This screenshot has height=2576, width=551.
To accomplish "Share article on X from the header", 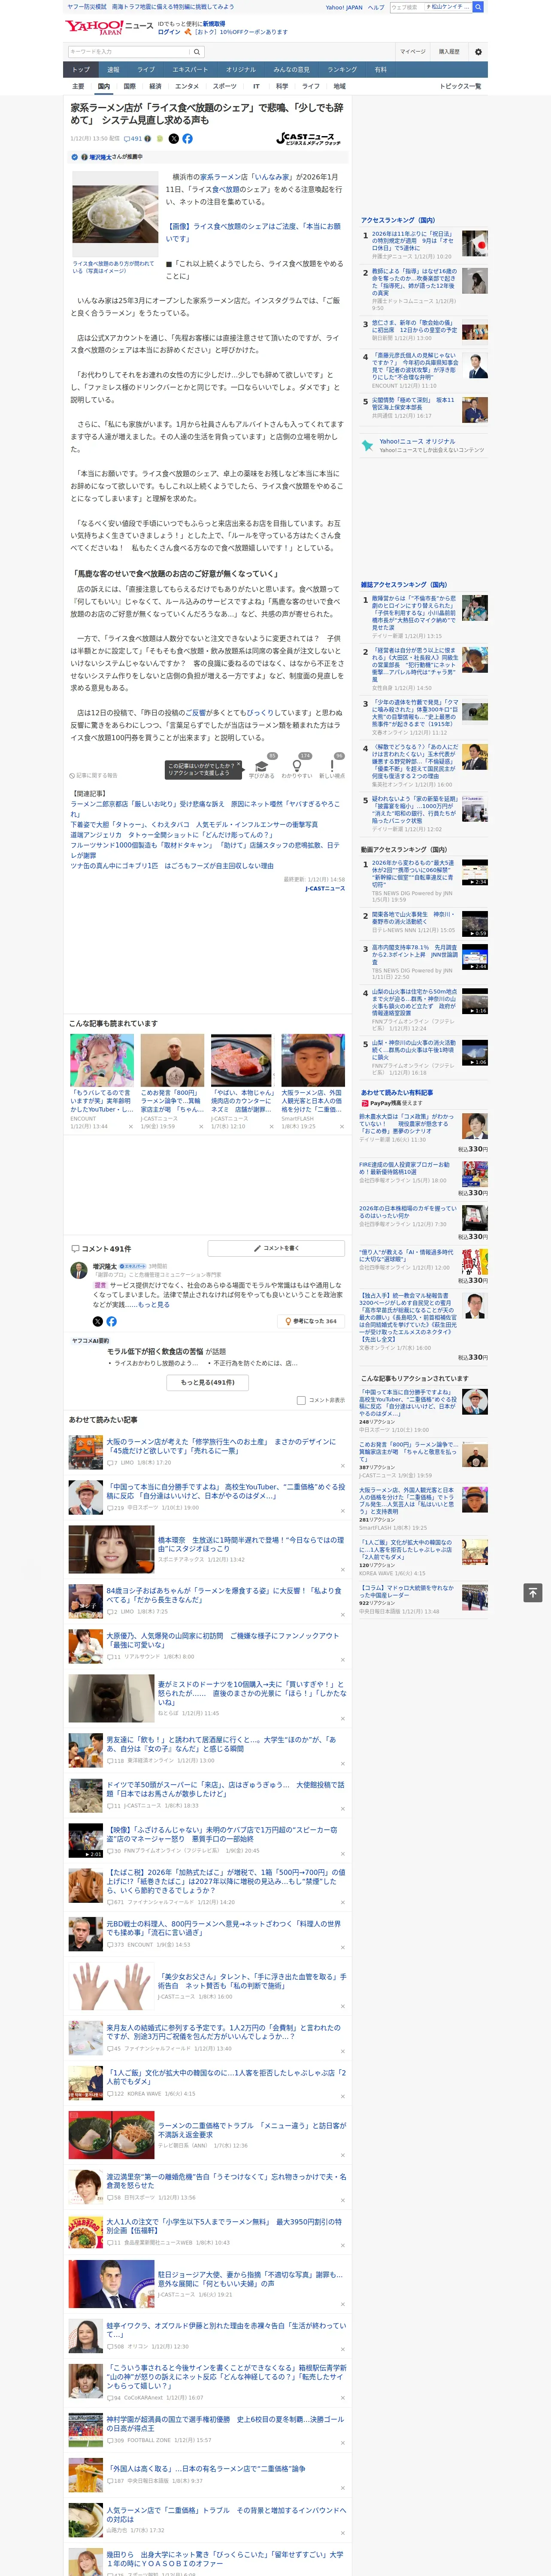I will (x=174, y=139).
